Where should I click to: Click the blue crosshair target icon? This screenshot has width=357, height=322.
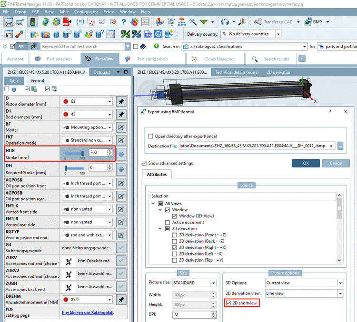pos(158,34)
